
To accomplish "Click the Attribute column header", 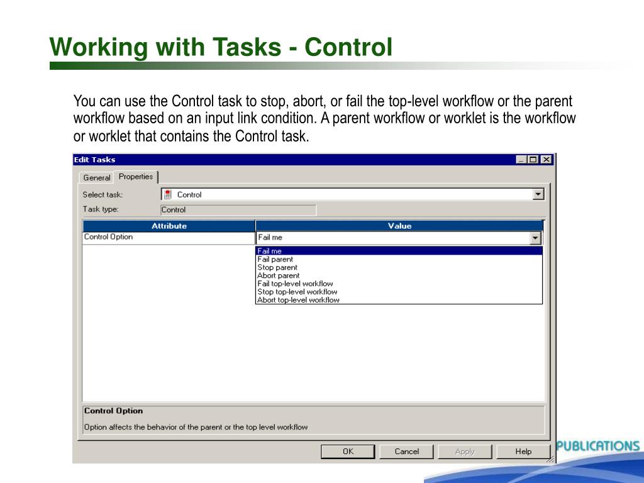I will click(x=169, y=226).
